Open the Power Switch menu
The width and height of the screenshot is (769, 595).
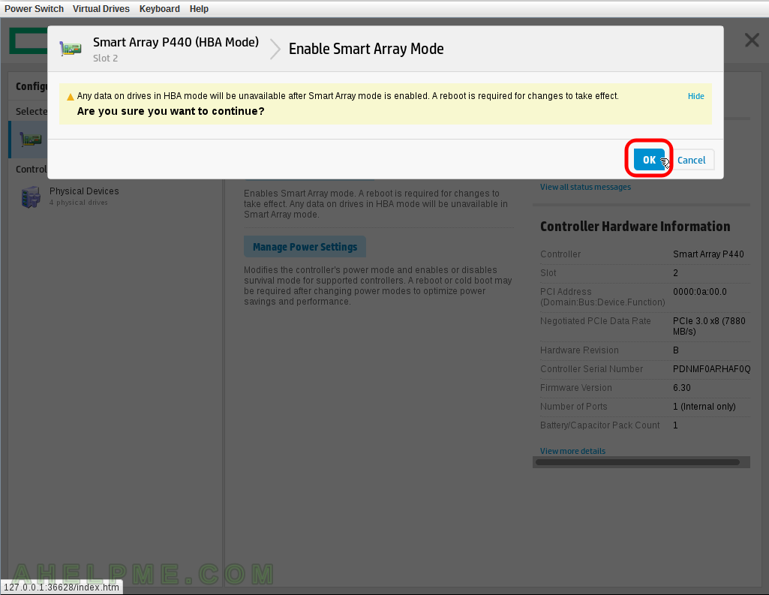click(34, 9)
